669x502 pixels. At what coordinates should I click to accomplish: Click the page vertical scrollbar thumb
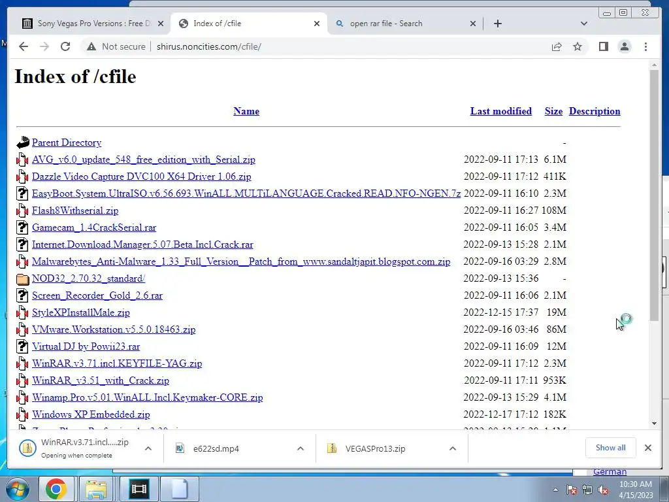(x=655, y=195)
